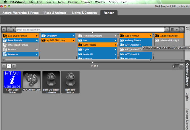Screen dimensions: 190x130
Task: Open the ForbiddenWhispers folder
Action: [x=97, y=36]
